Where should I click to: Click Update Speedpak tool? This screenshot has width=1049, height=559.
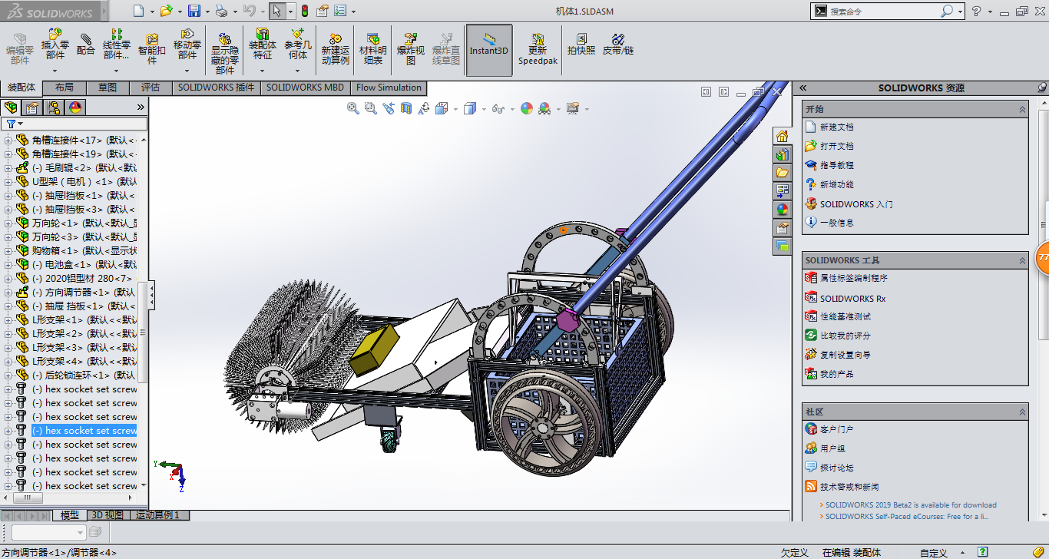point(538,48)
